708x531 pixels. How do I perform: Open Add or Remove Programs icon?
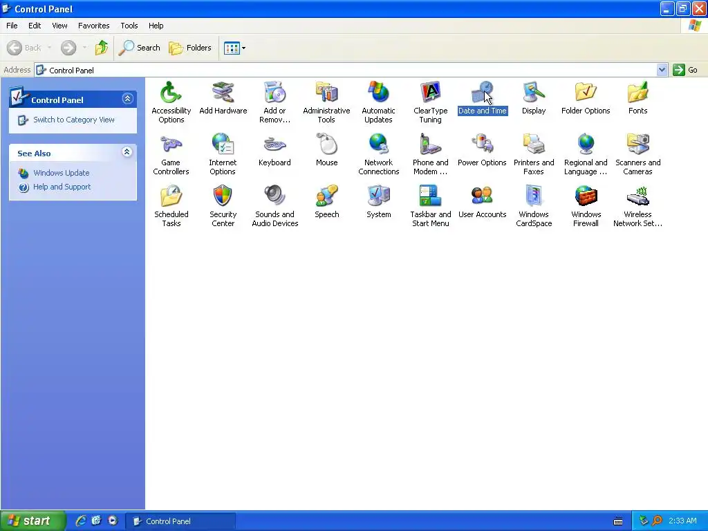[274, 93]
